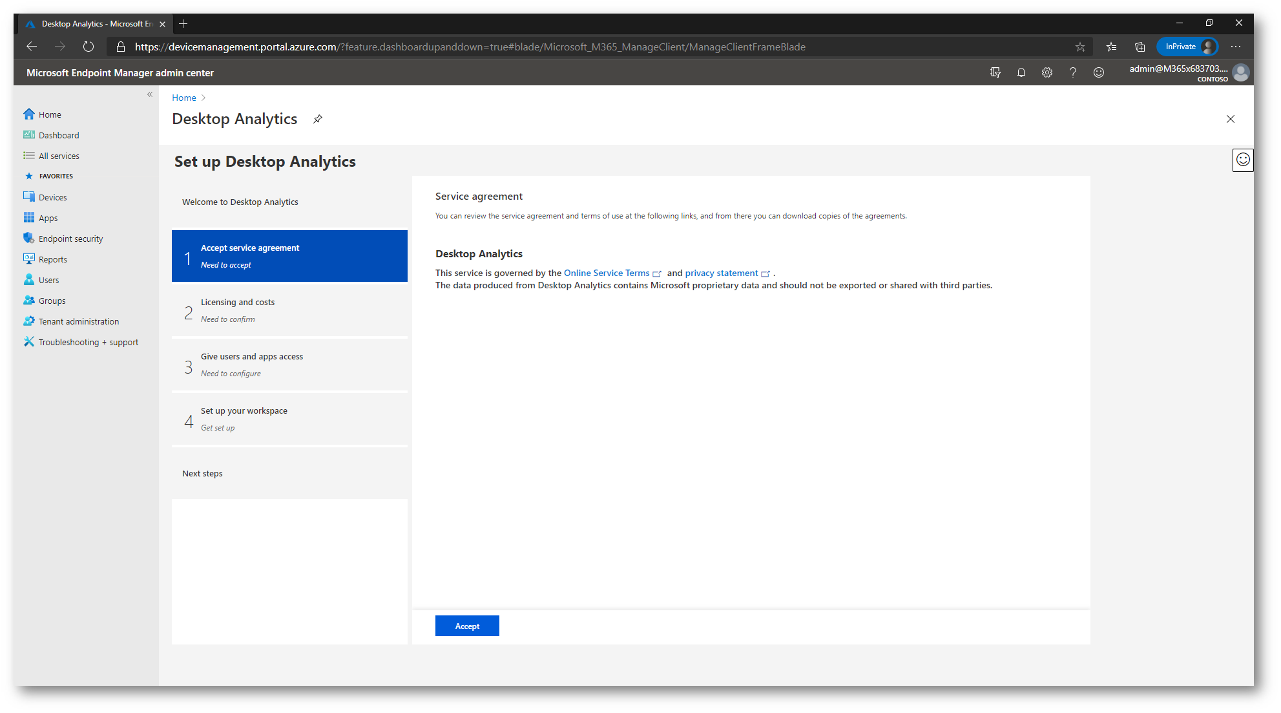Click the FAVORITES star icon

coord(28,176)
